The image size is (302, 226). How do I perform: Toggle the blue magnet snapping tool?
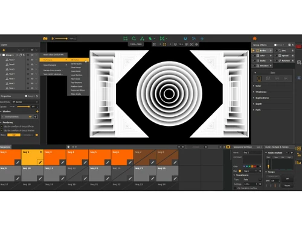point(185,39)
